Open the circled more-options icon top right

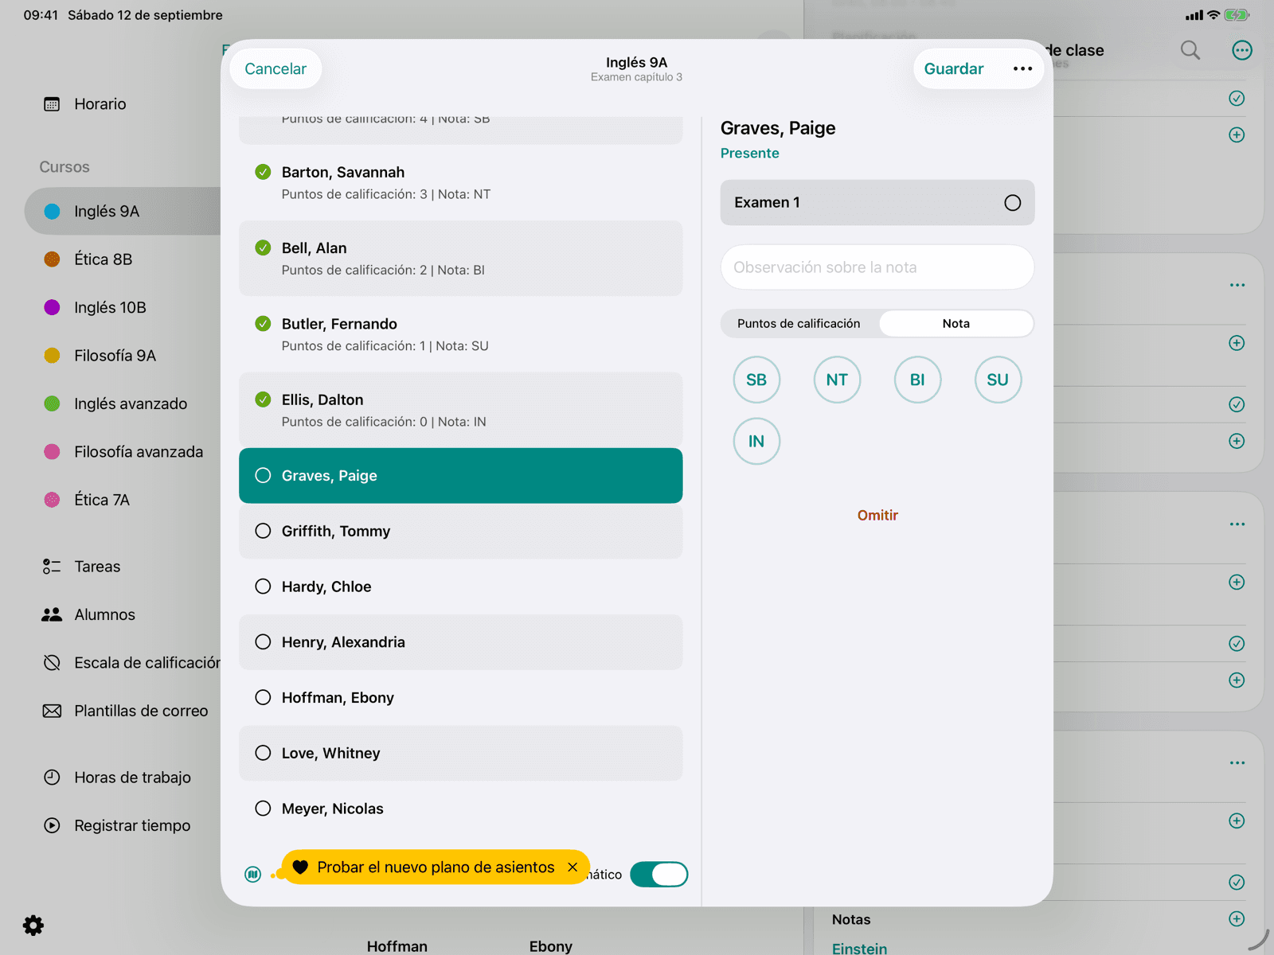click(x=1242, y=50)
